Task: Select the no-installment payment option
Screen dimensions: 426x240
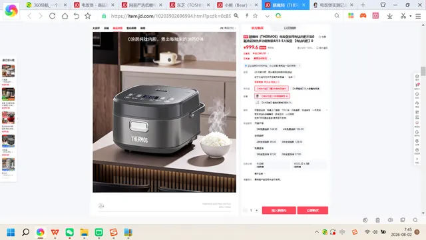Action: [272, 165]
